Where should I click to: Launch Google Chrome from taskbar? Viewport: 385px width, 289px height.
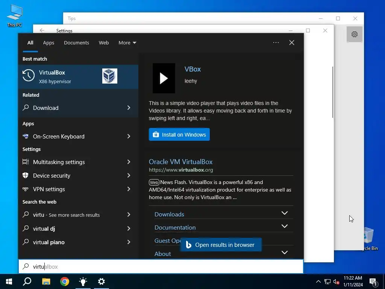[65, 281]
